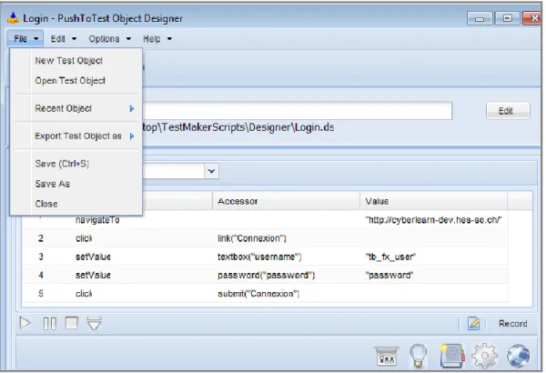
Task: Click the Accessor column header
Action: click(x=287, y=201)
